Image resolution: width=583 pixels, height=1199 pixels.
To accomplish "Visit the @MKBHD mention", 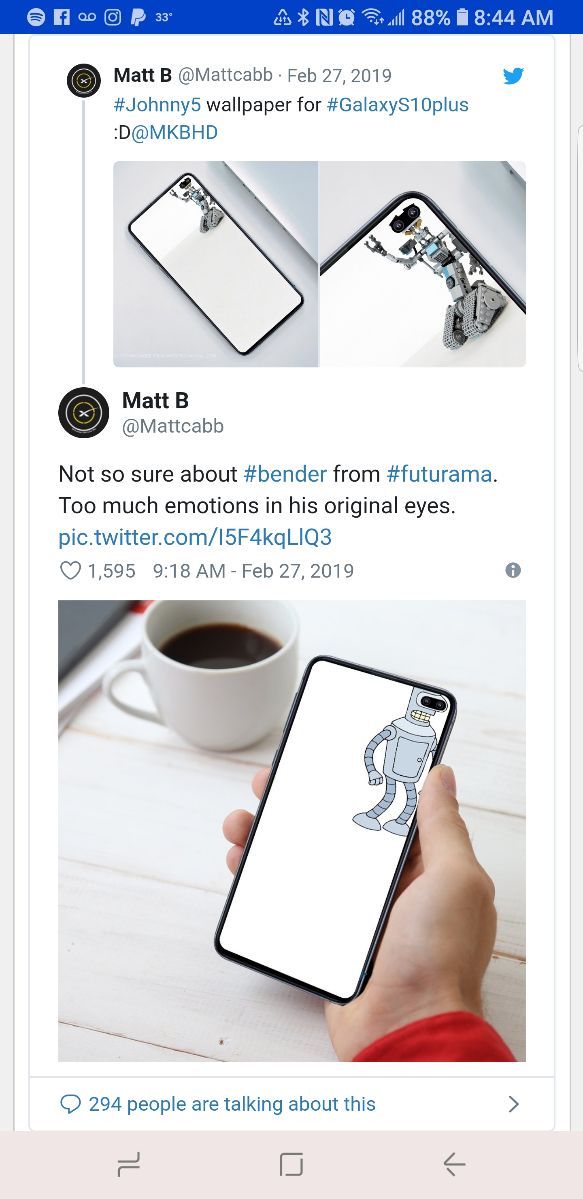I will coord(174,132).
